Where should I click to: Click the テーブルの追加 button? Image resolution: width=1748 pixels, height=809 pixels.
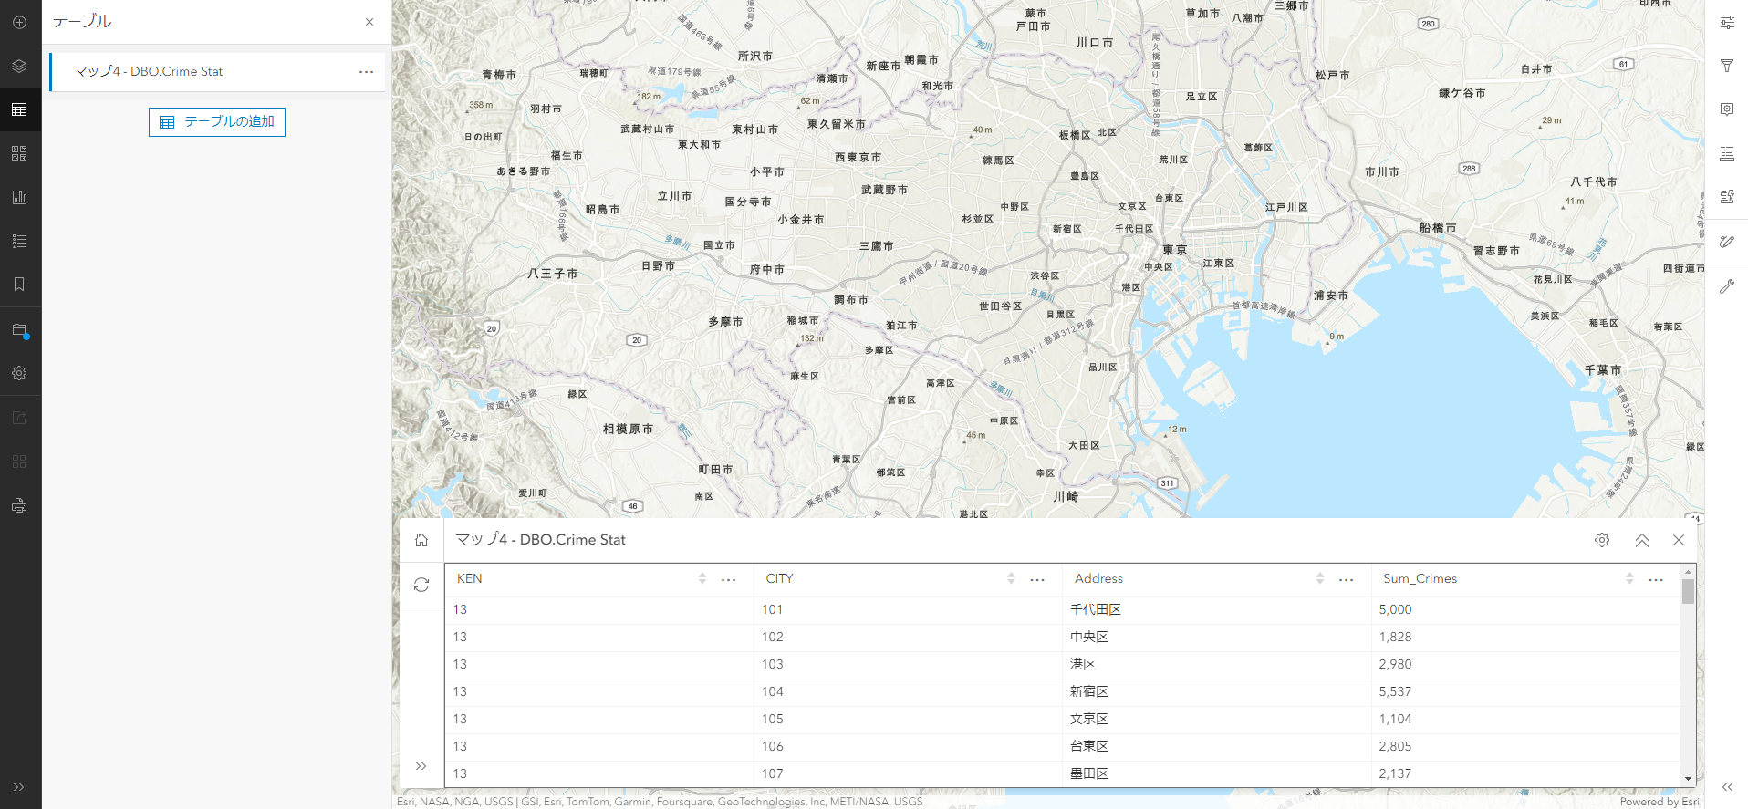(217, 122)
